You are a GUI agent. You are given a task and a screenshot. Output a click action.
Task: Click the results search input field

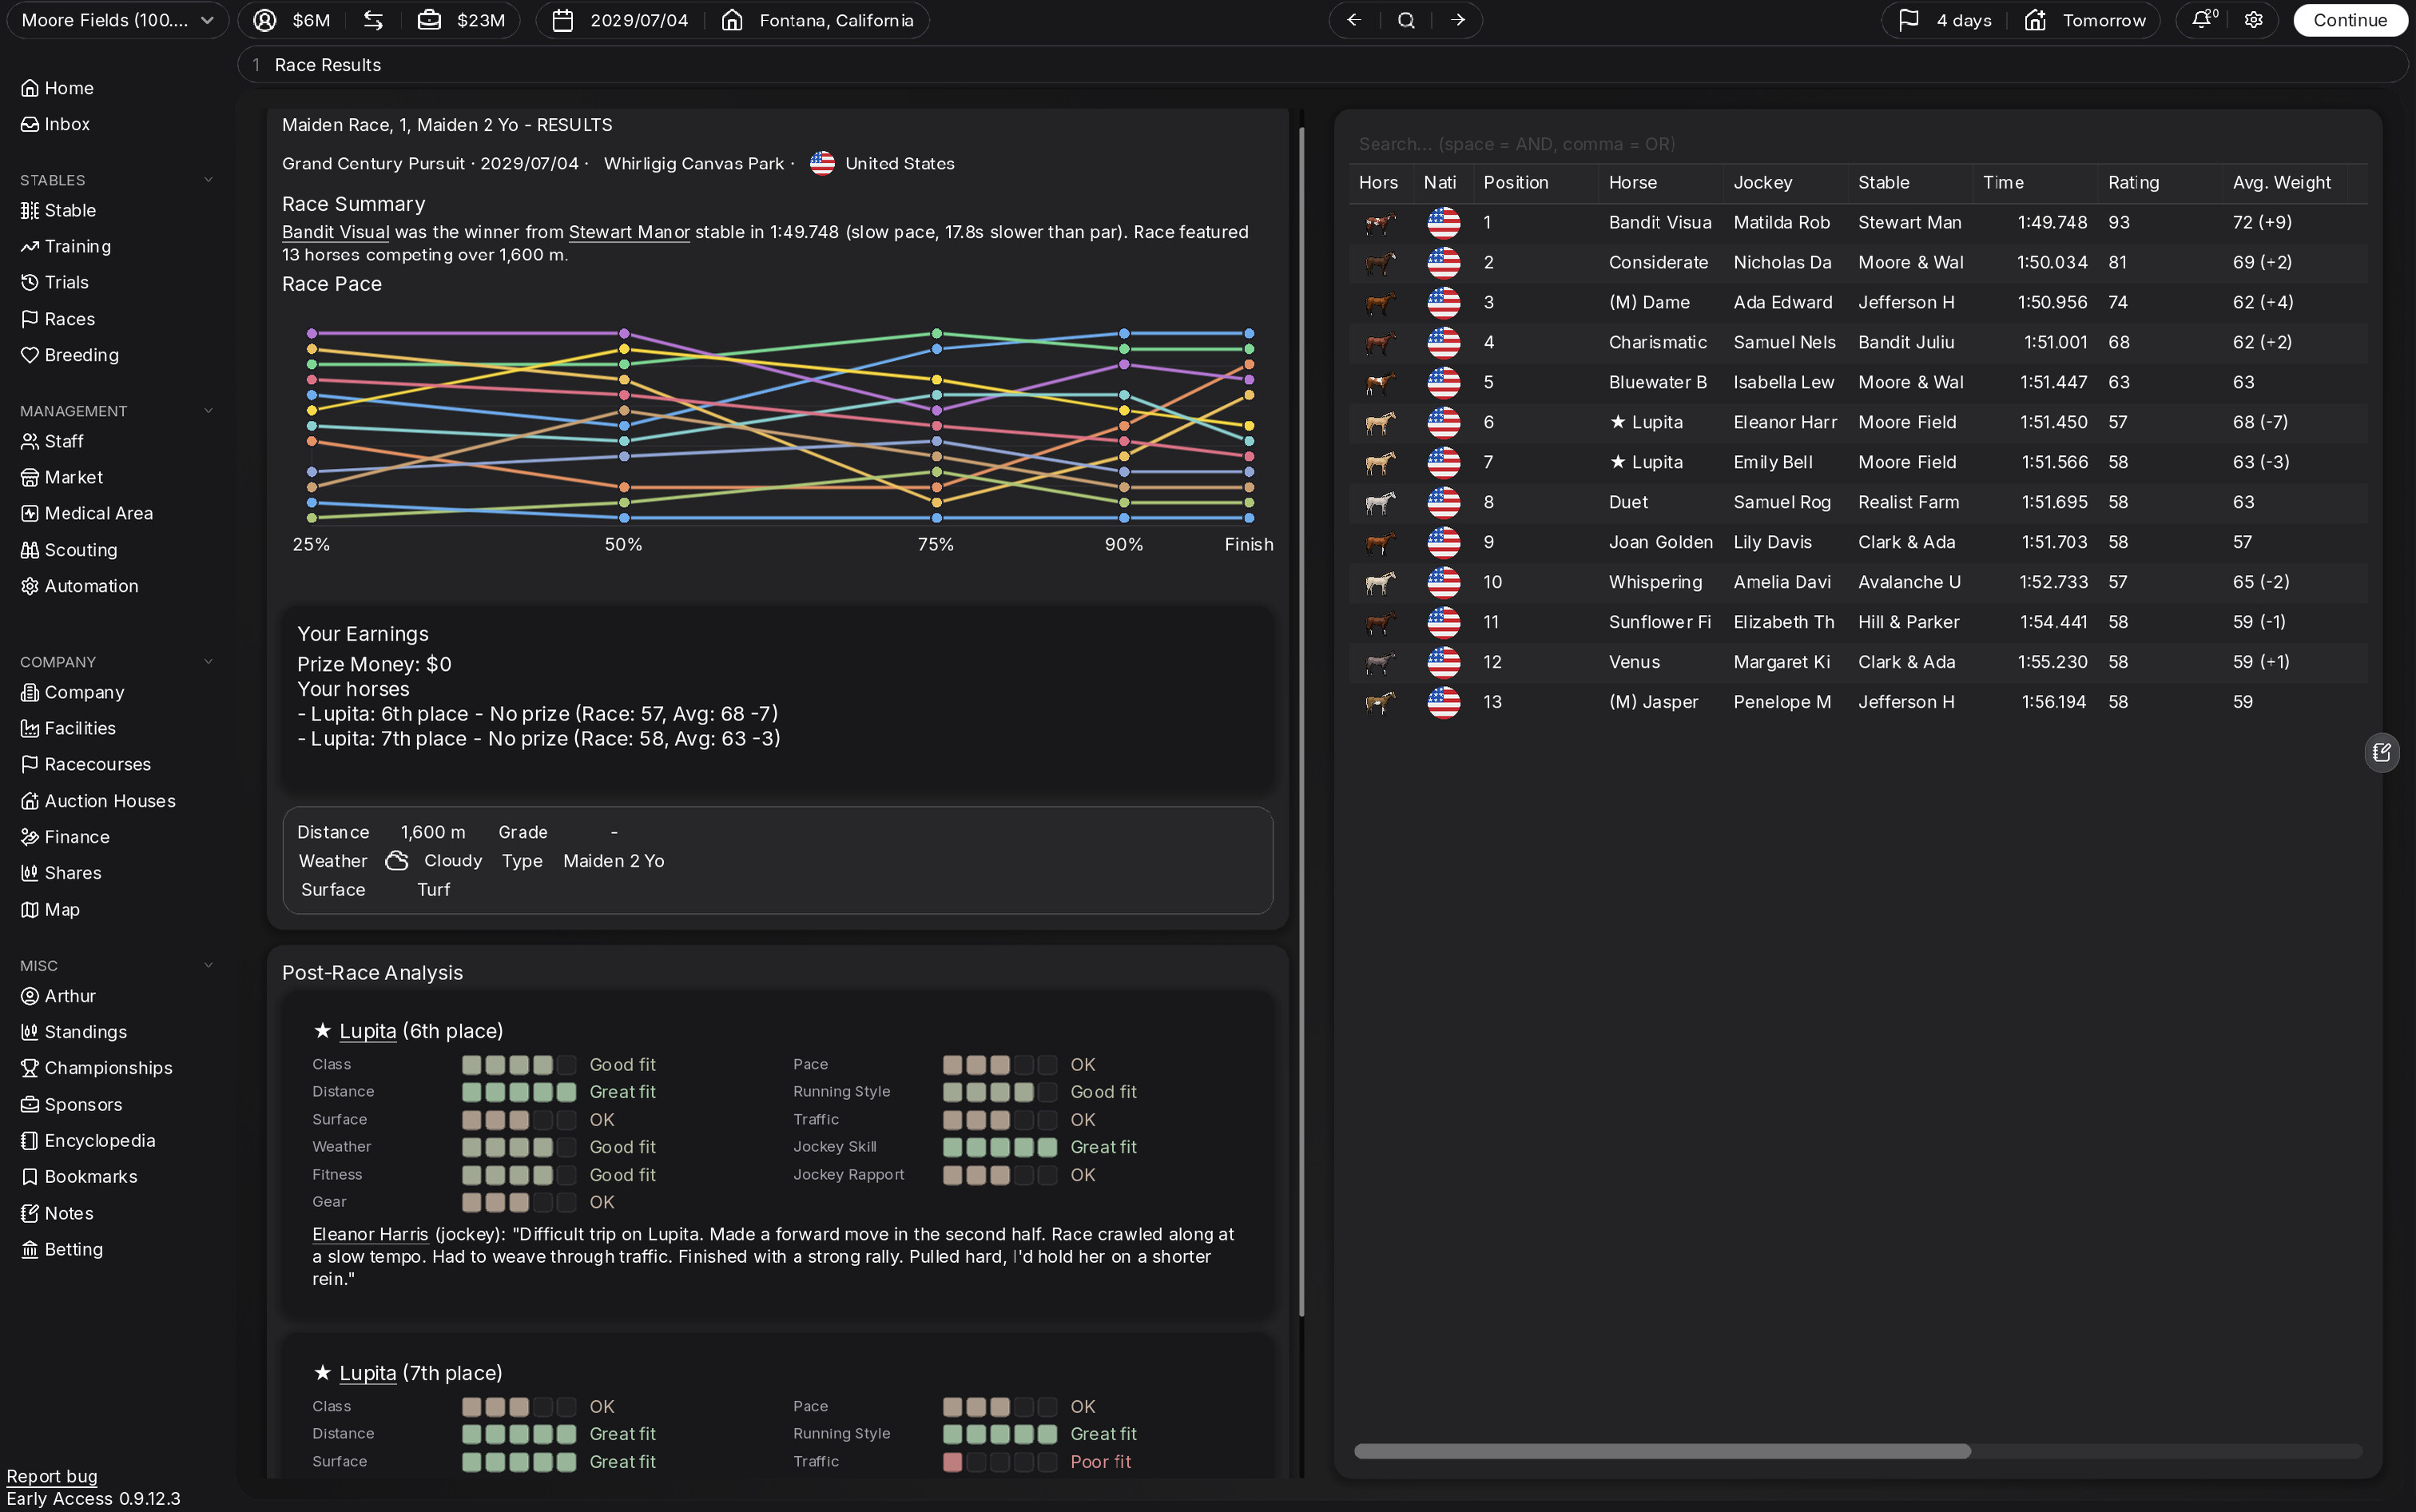click(1858, 144)
